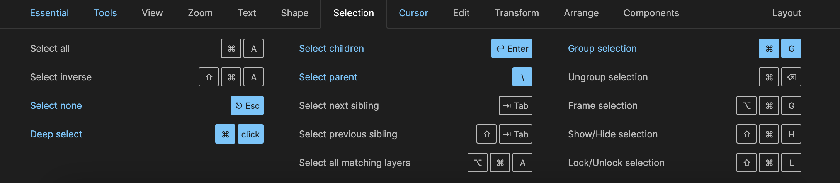Click the backslash key for Select parent

click(x=522, y=77)
